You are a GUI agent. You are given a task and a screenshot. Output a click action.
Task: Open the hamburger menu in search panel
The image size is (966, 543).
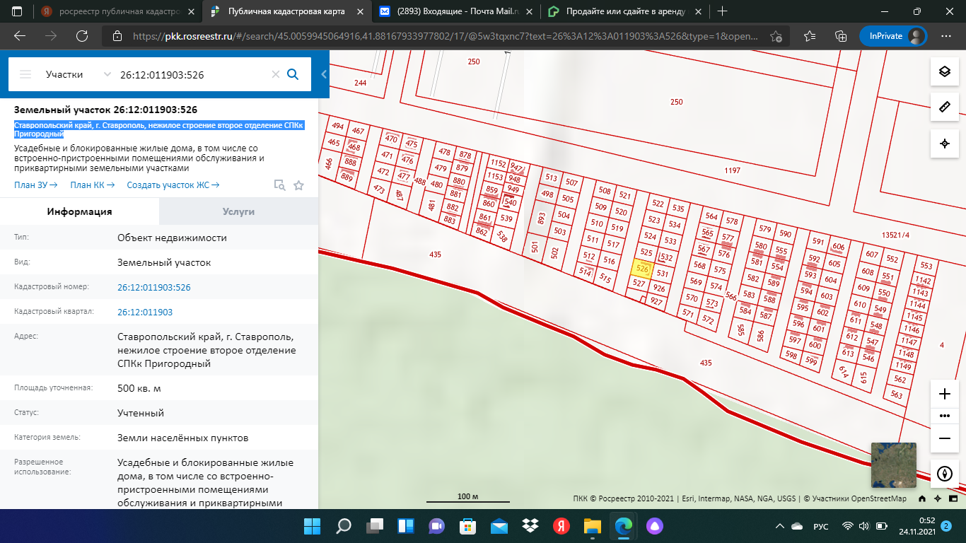click(26, 74)
